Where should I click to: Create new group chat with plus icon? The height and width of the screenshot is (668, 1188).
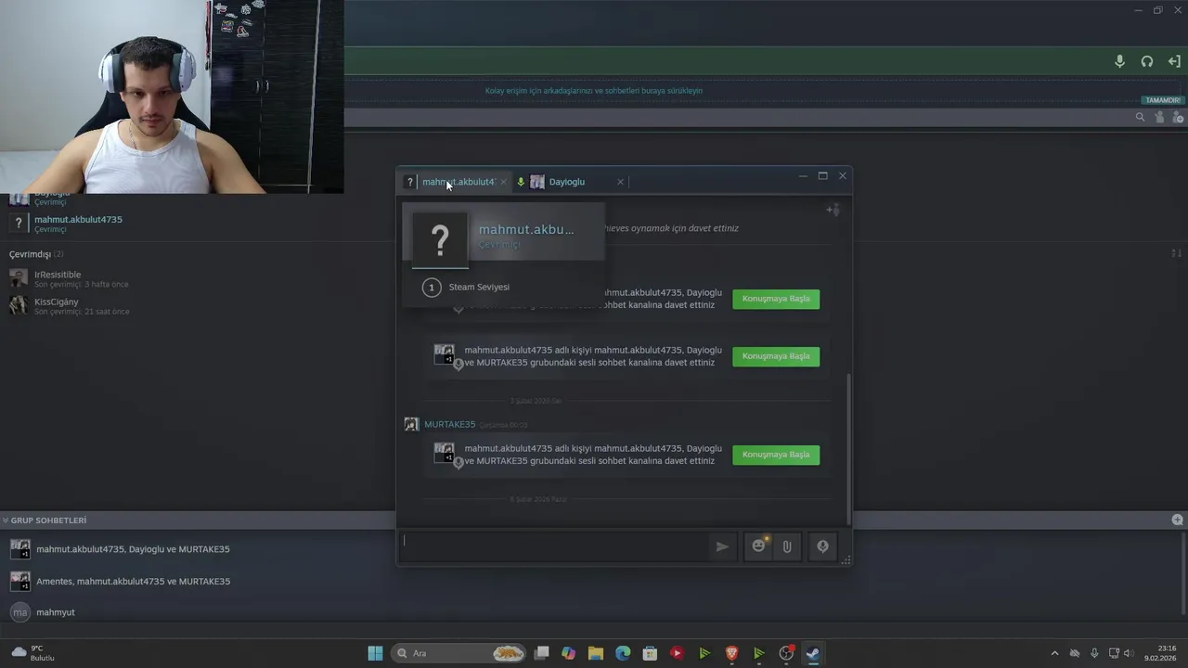tap(1177, 520)
